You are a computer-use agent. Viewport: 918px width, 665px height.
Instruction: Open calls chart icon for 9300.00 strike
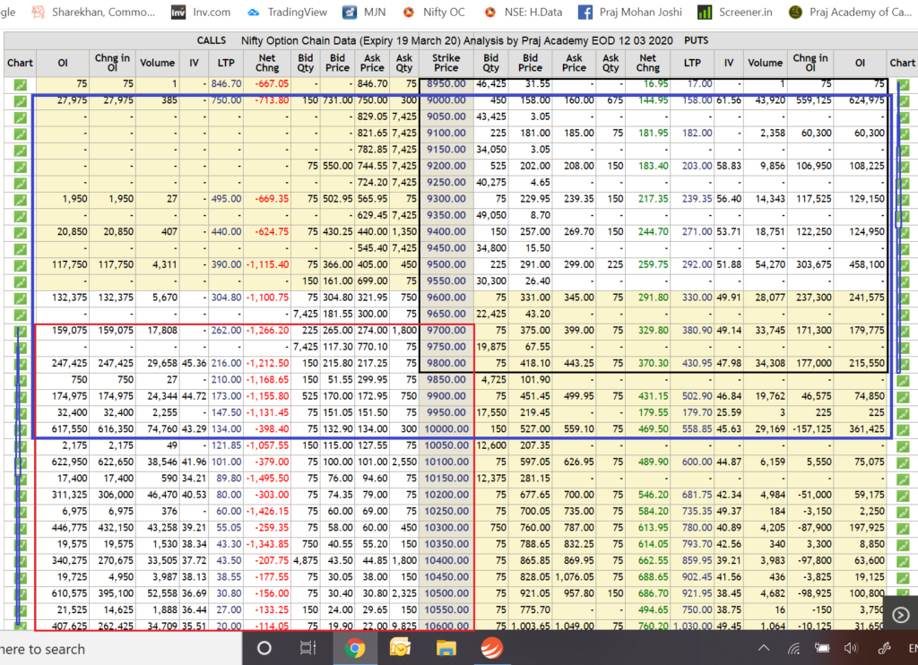(20, 199)
